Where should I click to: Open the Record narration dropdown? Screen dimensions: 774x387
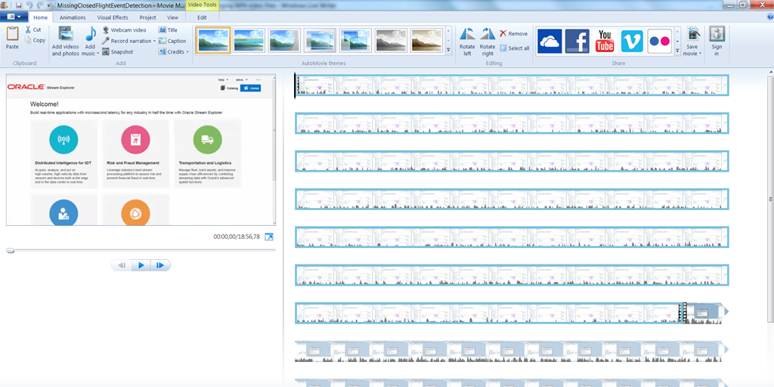click(x=154, y=41)
